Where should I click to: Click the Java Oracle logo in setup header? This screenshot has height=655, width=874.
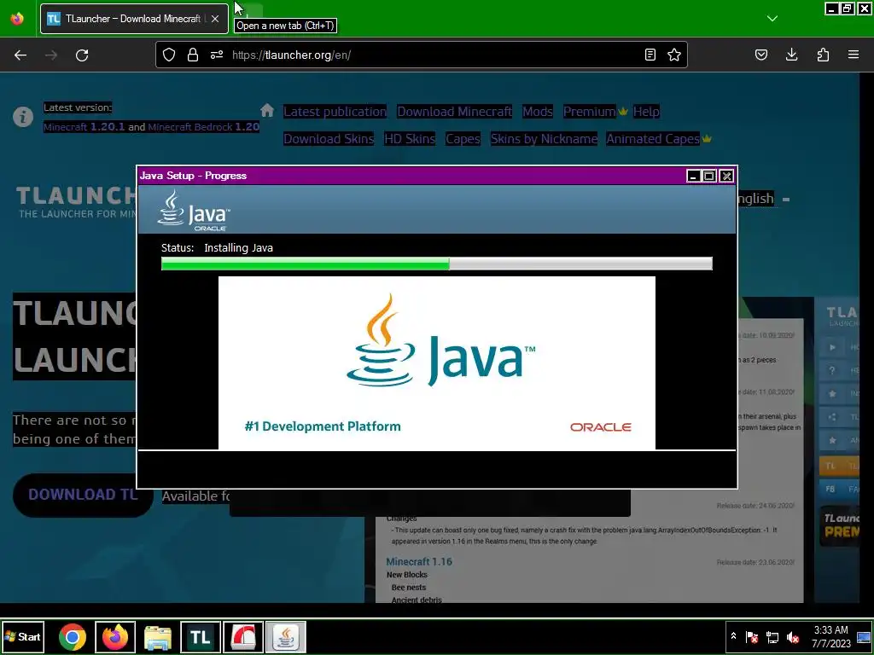pyautogui.click(x=194, y=211)
